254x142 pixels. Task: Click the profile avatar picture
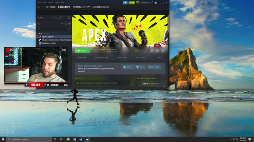click(138, 3)
